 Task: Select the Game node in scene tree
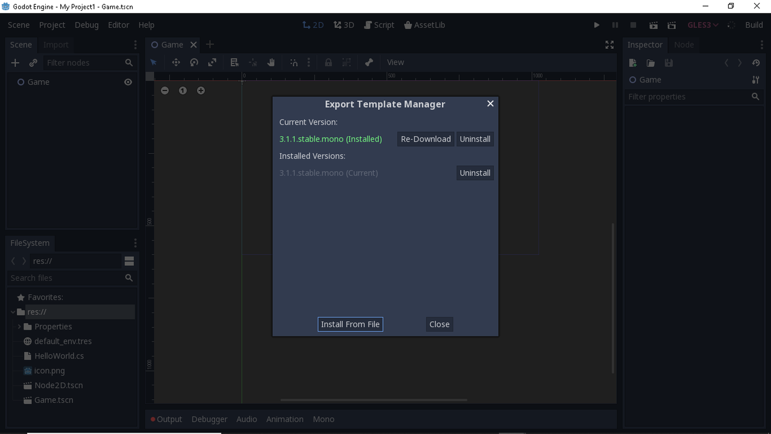pos(39,82)
